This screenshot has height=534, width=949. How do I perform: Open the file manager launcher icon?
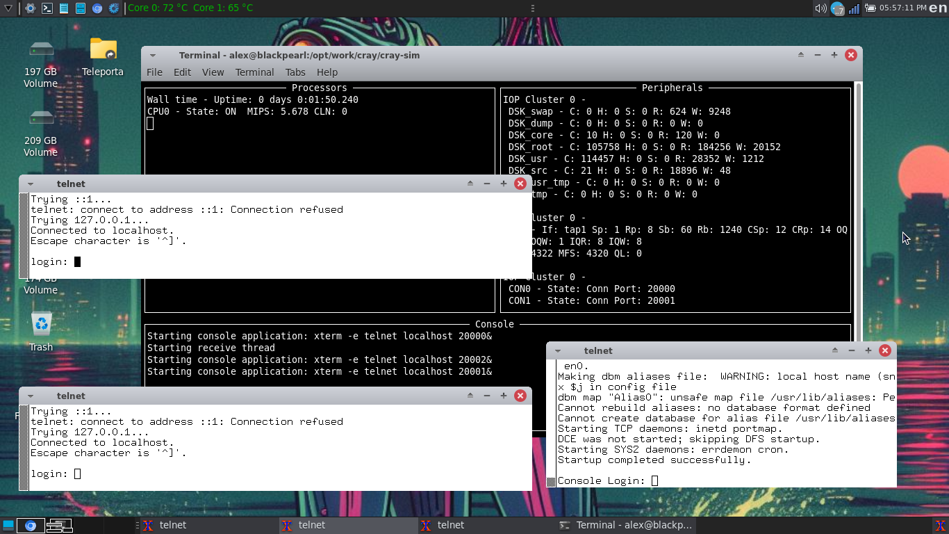pyautogui.click(x=81, y=8)
